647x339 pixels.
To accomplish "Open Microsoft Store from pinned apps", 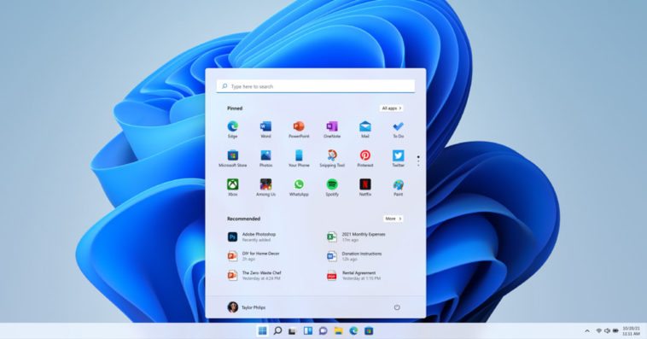I will [233, 159].
